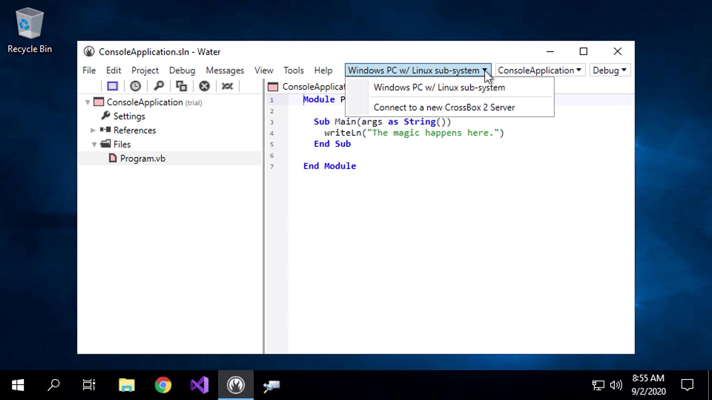
Task: Open Task View in the taskbar
Action: point(89,385)
